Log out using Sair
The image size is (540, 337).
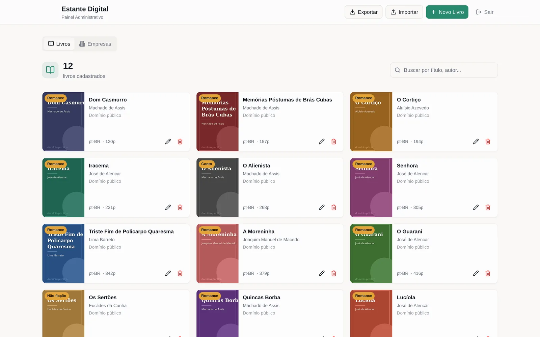[x=485, y=12]
